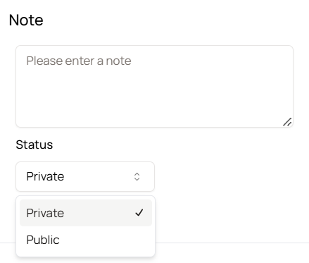
Task: Toggle the Status listbox closed using its select box
Action: pos(85,176)
